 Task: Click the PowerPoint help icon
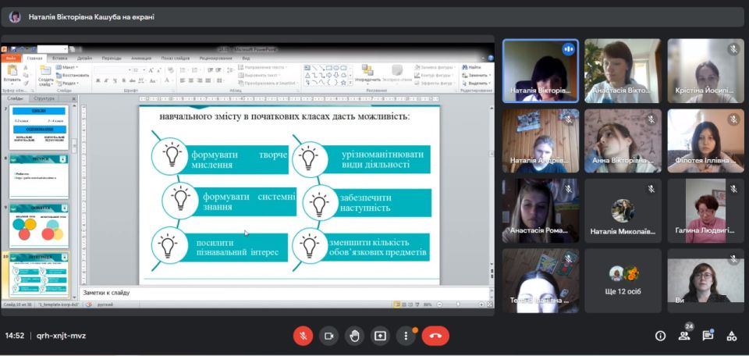490,59
